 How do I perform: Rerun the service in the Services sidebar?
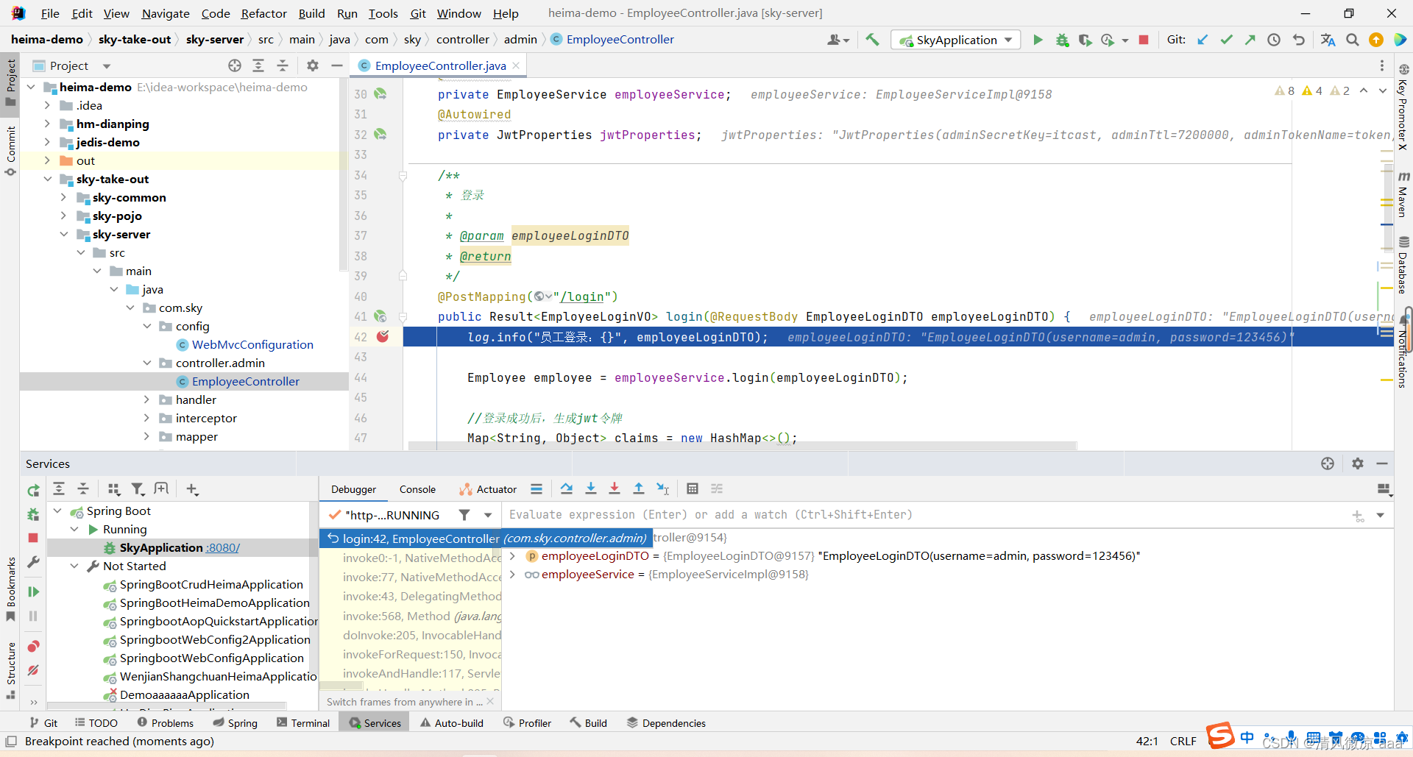coord(33,490)
